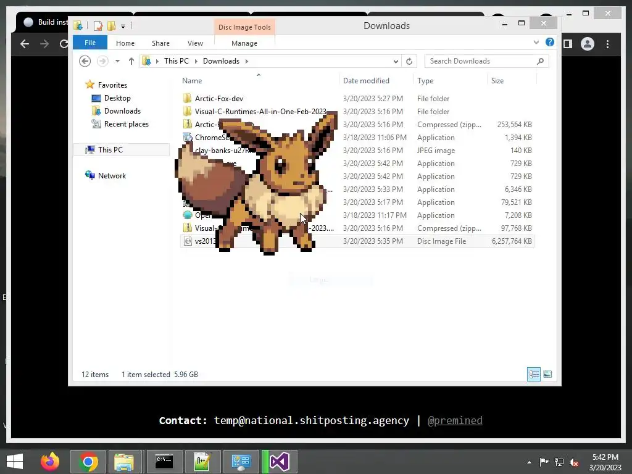Click the Visual-C-Runtimes folder icon
The image size is (632, 474).
[x=187, y=111]
